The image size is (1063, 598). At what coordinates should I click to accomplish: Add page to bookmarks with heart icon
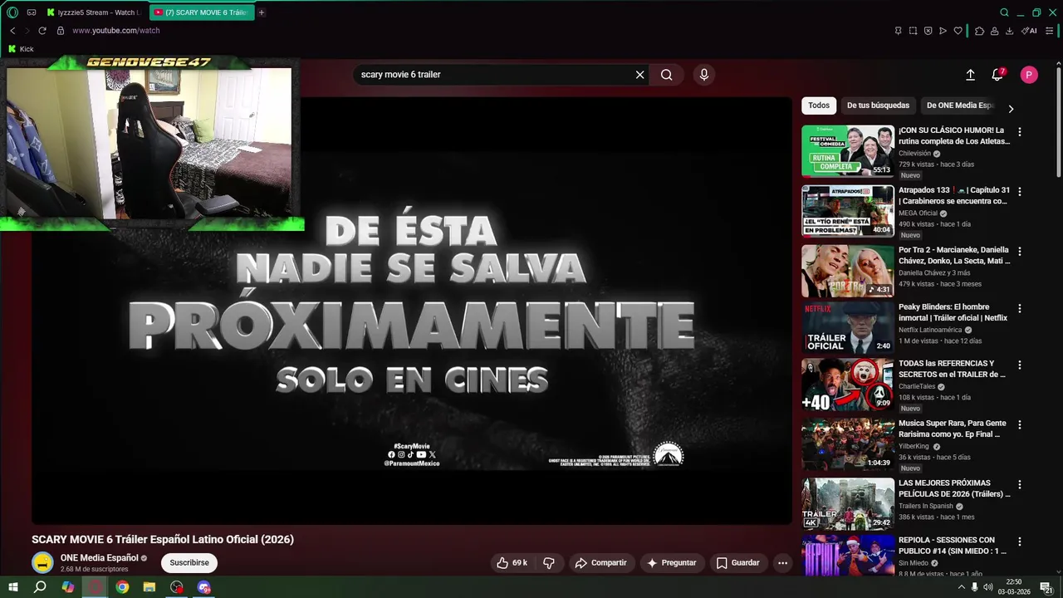click(958, 31)
